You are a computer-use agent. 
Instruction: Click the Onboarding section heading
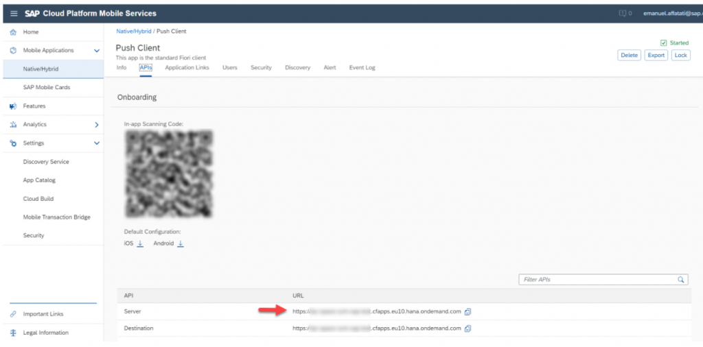pos(137,97)
